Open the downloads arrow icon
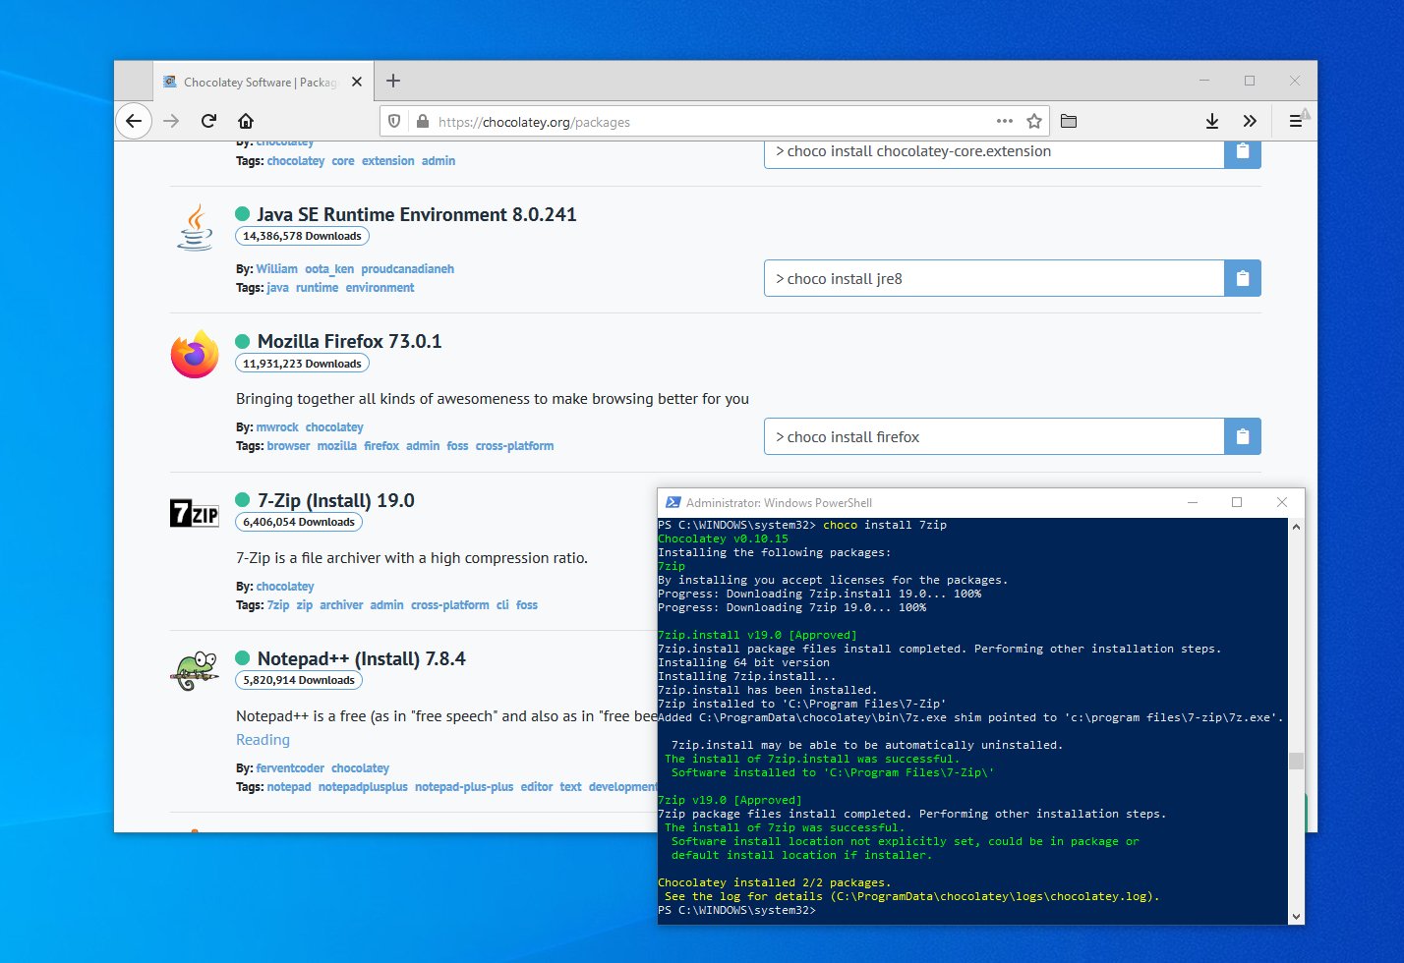 pos(1212,121)
